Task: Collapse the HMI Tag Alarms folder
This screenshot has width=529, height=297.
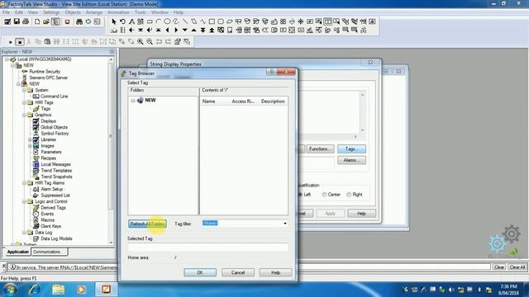Action: 24,183
